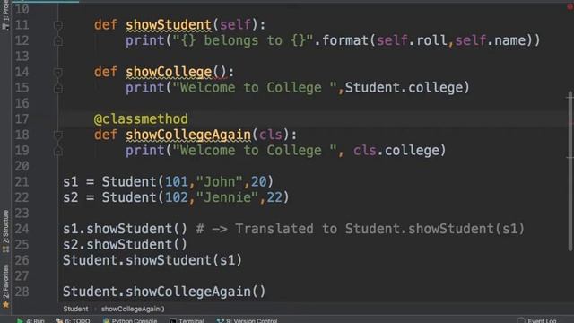The image size is (574, 323).
Task: Click the Favorites star icon
Action: coord(5,304)
